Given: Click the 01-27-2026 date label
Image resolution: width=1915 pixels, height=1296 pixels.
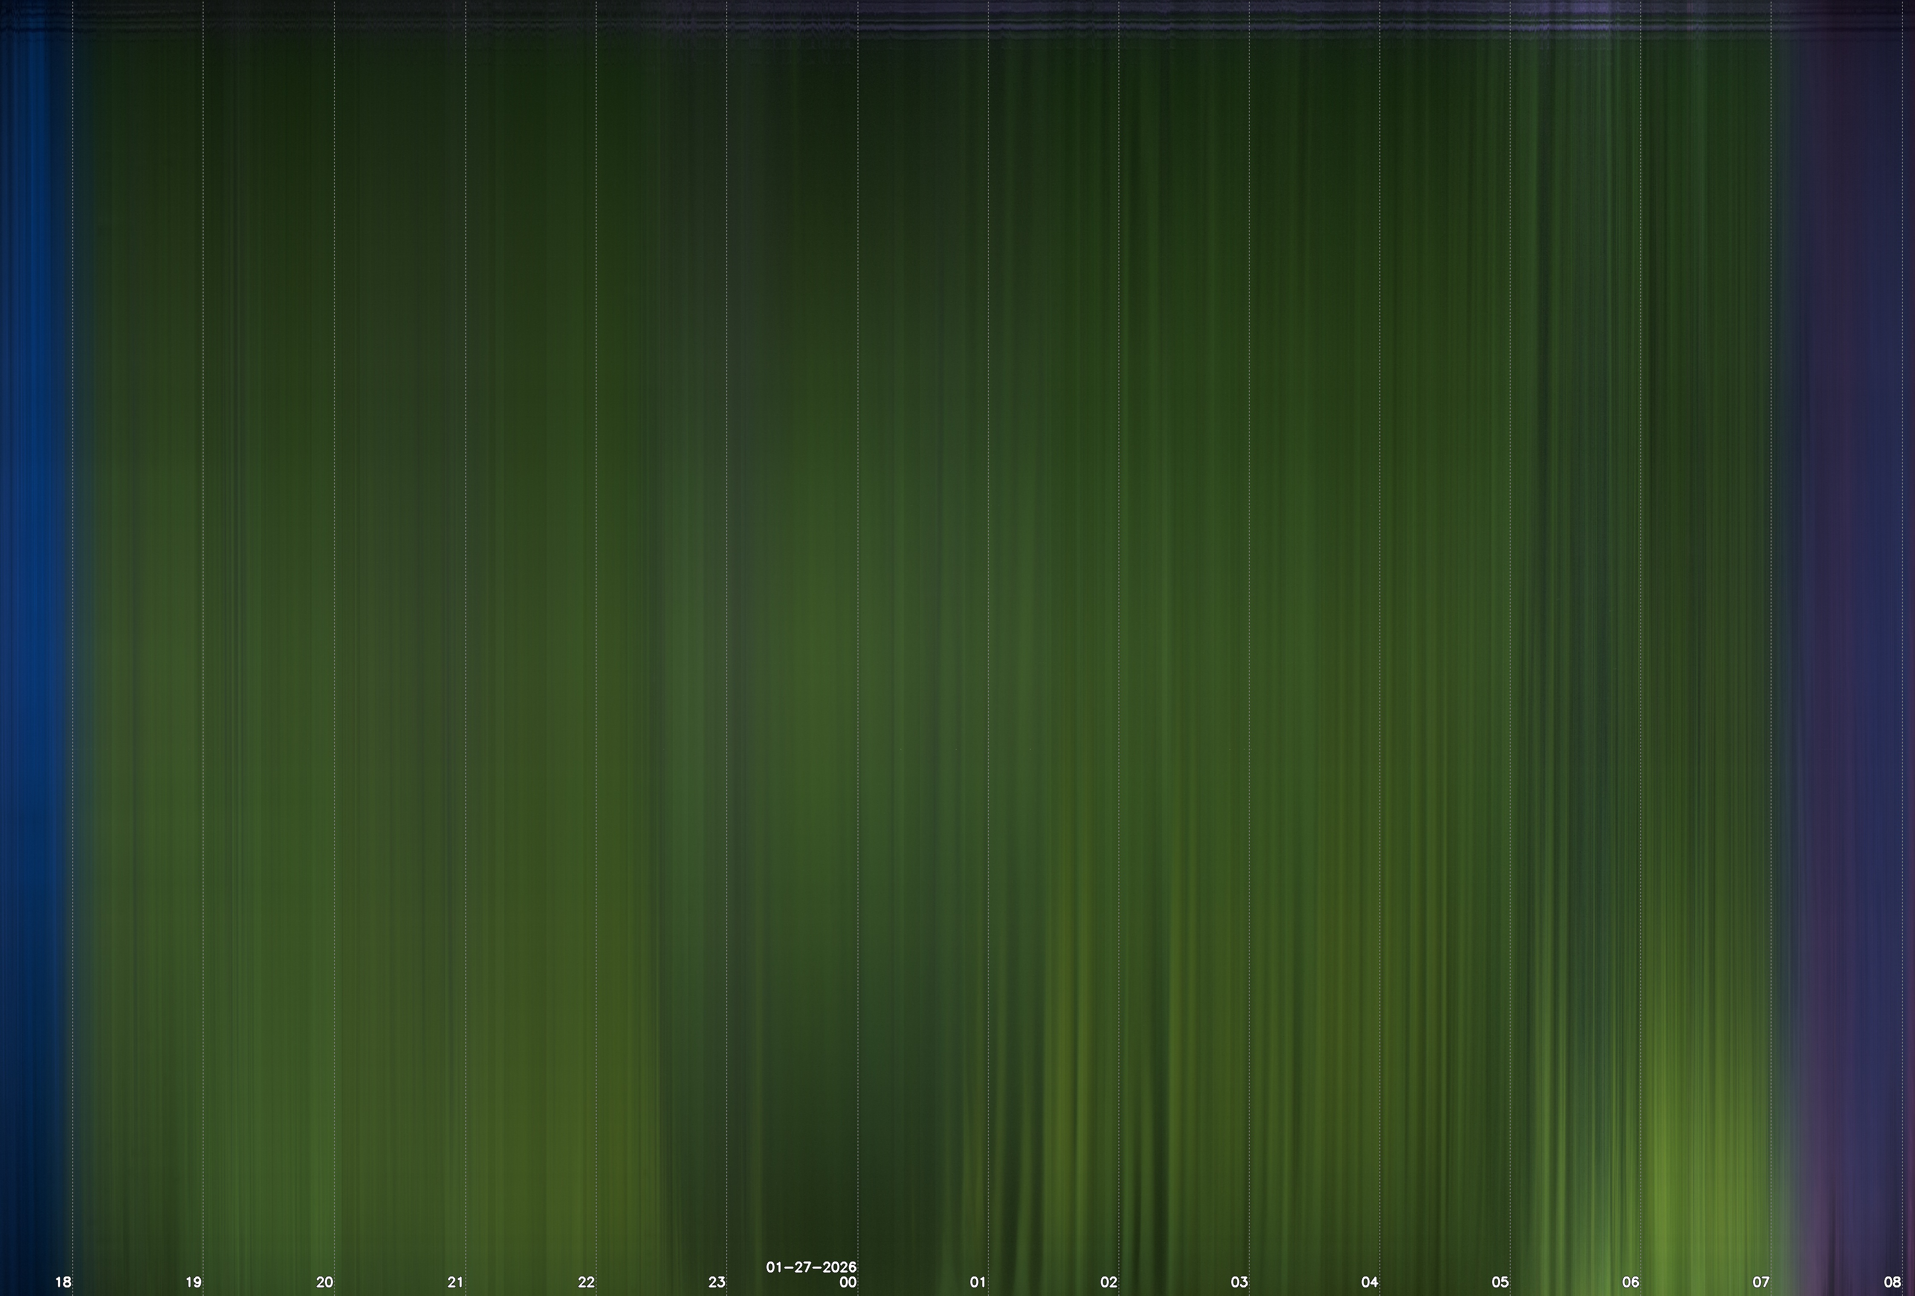Looking at the screenshot, I should click(x=811, y=1267).
